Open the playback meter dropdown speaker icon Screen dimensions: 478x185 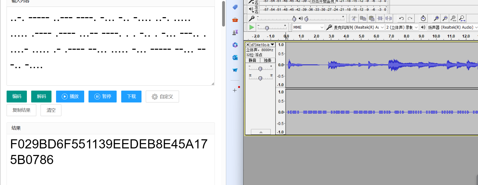point(251,9)
